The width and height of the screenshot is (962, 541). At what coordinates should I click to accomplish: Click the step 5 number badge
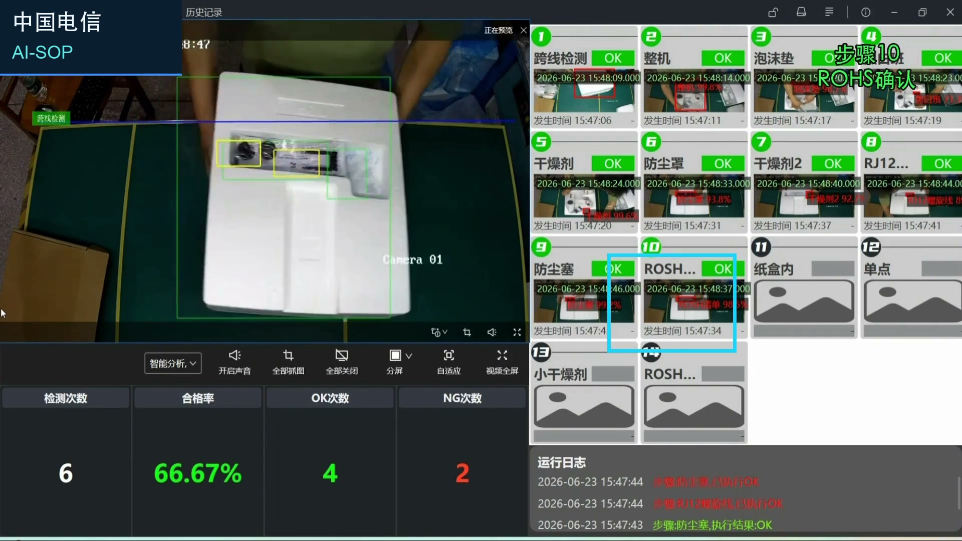point(541,142)
